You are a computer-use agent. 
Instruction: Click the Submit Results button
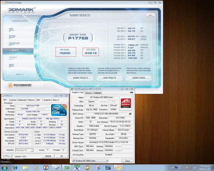coord(80,78)
